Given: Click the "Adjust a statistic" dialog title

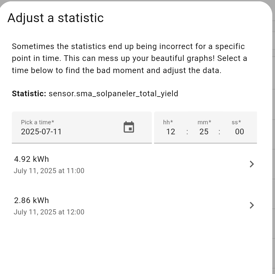Looking at the screenshot, I should pyautogui.click(x=55, y=18).
